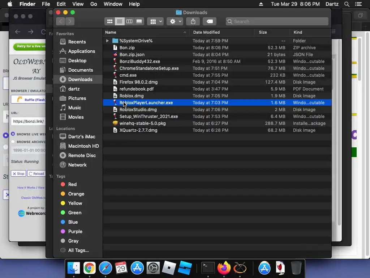The image size is (370, 278).
Task: Select RobloxStudio.dmg file
Action: (x=217, y=110)
